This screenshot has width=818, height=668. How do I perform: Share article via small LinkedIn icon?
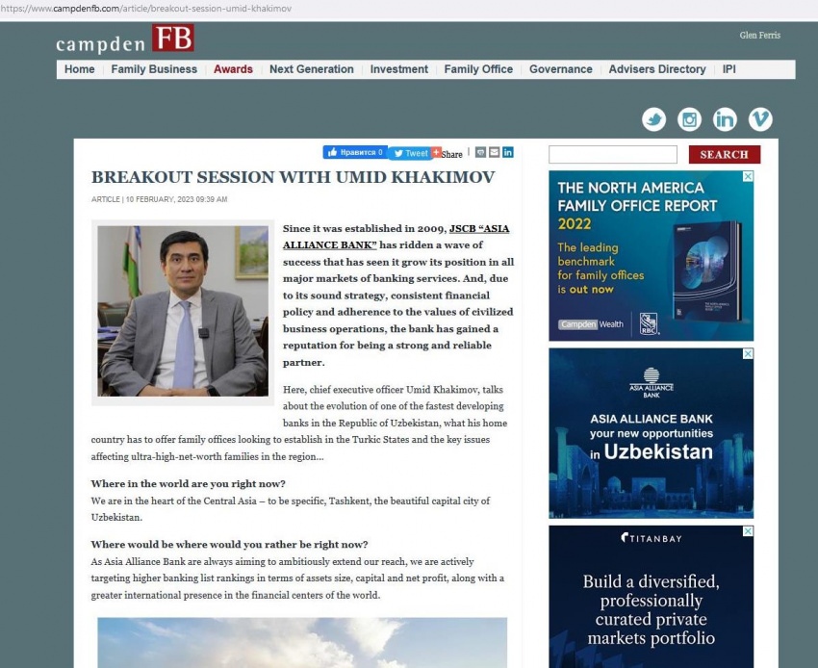pos(508,152)
